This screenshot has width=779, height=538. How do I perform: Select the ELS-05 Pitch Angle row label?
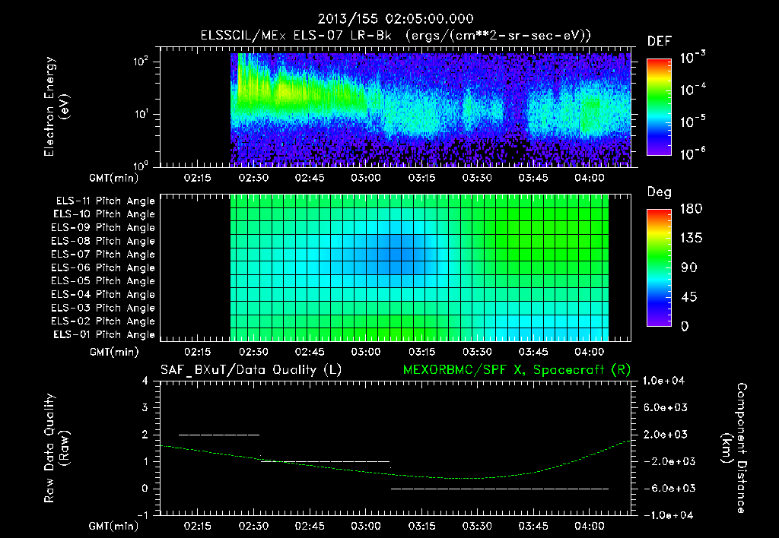(103, 281)
